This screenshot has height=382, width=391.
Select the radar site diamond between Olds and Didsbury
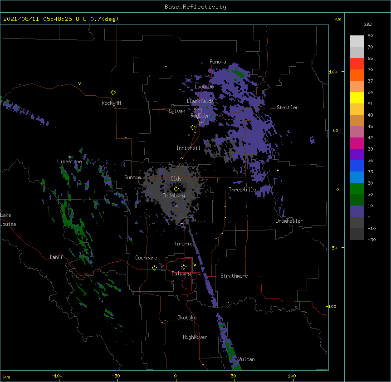pyautogui.click(x=176, y=189)
